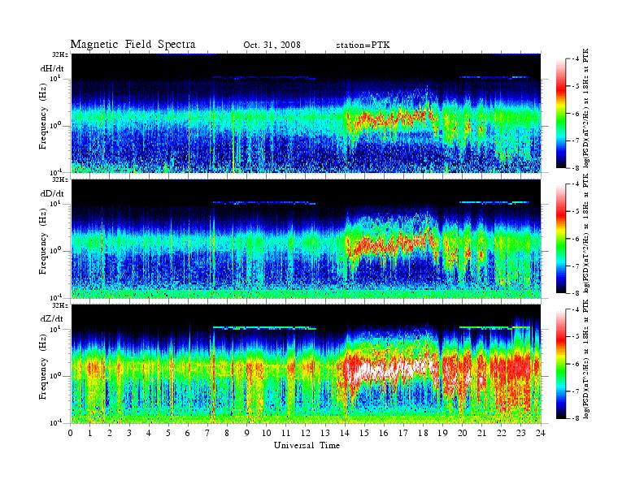Click the "32Hz" label above the dZ/dt panel
This screenshot has width=644, height=497.
[60, 305]
